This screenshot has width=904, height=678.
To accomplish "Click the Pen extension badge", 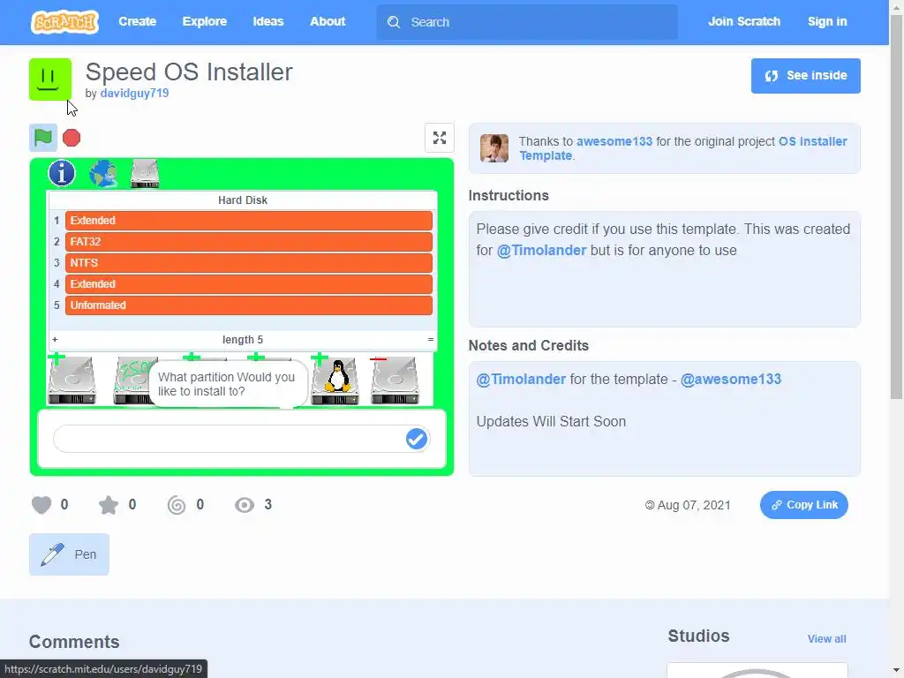I will click(69, 554).
